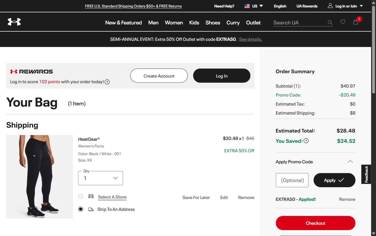
Task: Open the shopping bag icon
Action: [356, 22]
